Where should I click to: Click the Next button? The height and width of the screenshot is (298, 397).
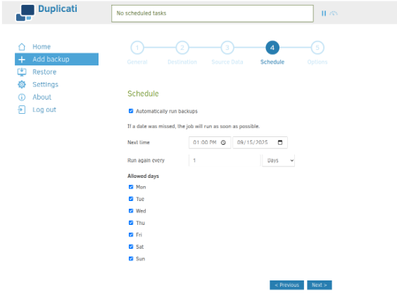tap(320, 285)
